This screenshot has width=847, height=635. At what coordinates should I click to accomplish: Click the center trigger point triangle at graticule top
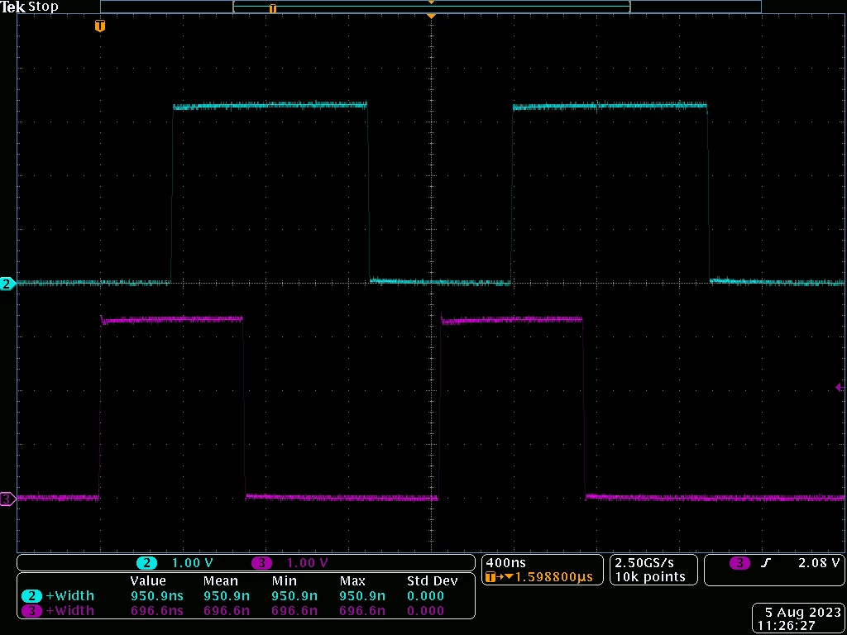(431, 17)
